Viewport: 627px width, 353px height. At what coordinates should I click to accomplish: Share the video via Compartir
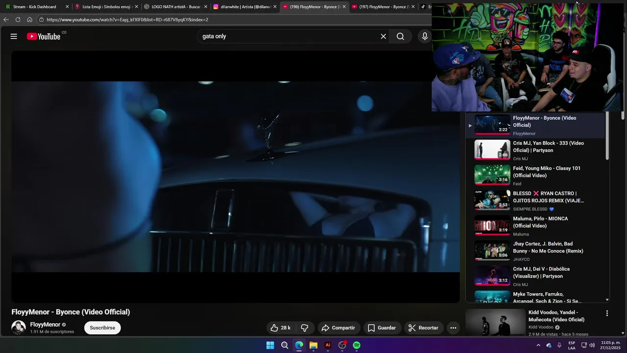point(338,328)
